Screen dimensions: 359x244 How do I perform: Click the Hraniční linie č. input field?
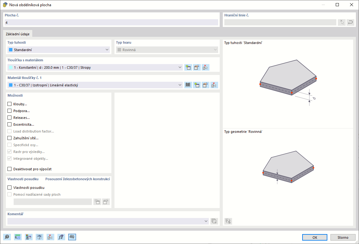click(x=280, y=22)
